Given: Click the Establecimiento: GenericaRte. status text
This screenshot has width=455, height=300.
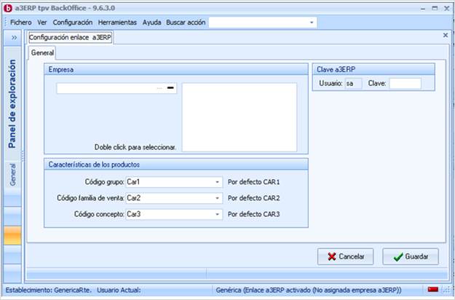Looking at the screenshot, I should tap(49, 290).
